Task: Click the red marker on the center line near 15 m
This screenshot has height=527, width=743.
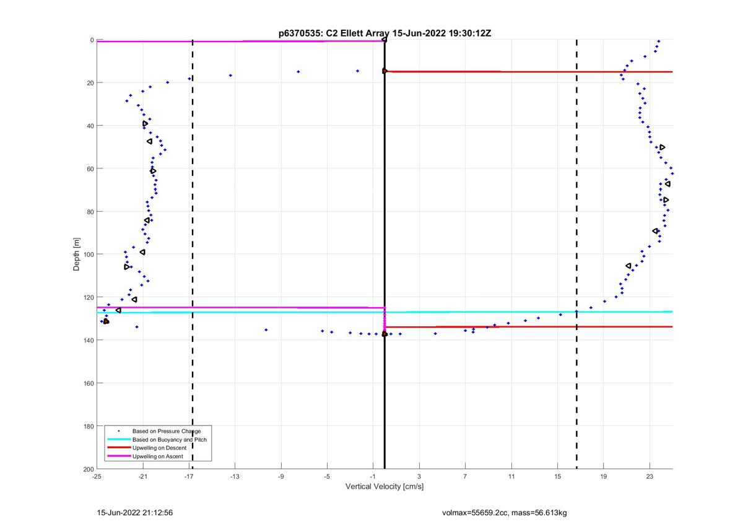Action: click(385, 71)
